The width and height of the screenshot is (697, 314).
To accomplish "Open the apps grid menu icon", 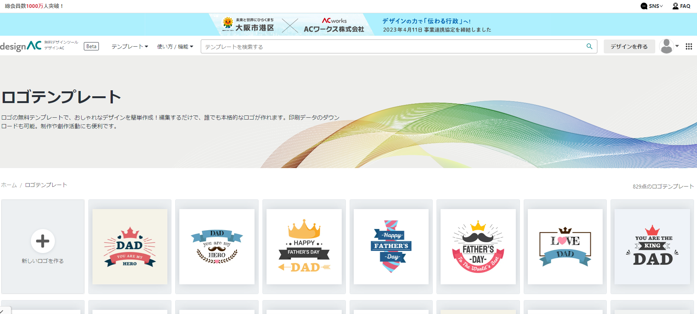I will pos(688,46).
